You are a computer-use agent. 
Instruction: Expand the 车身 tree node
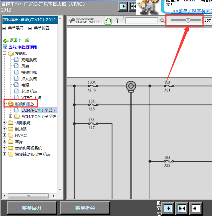click(x=5, y=141)
